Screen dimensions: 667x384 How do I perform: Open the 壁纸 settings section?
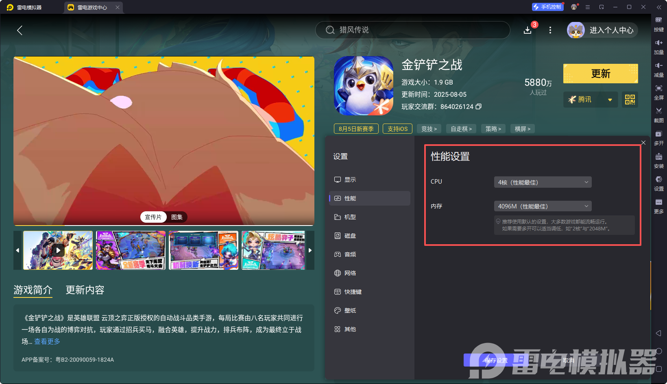370,310
